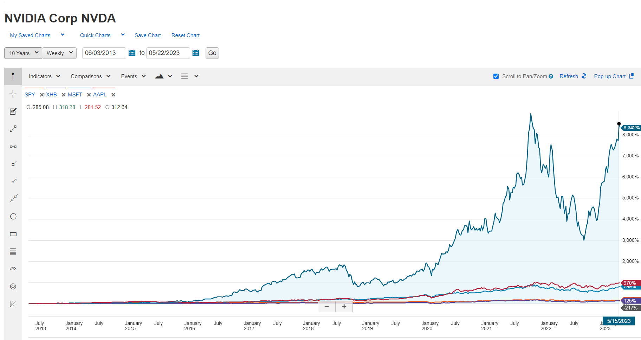Select the annotation note tool
Viewport: 641px width, 340px height.
pos(13,111)
